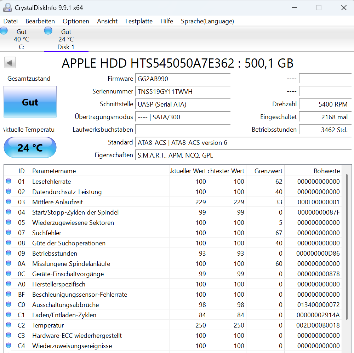The image size is (354, 353).
Task: Click status orb for Herstellerspezifisch row
Action: 8,284
